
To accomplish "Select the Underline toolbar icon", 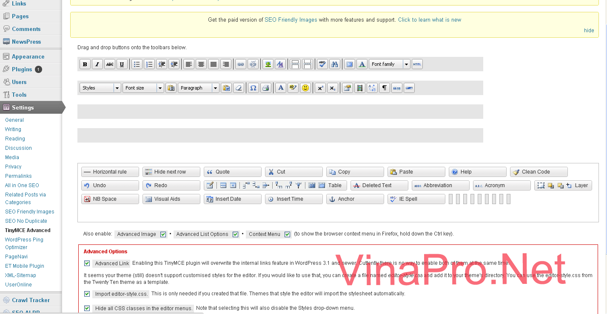I will coord(122,64).
